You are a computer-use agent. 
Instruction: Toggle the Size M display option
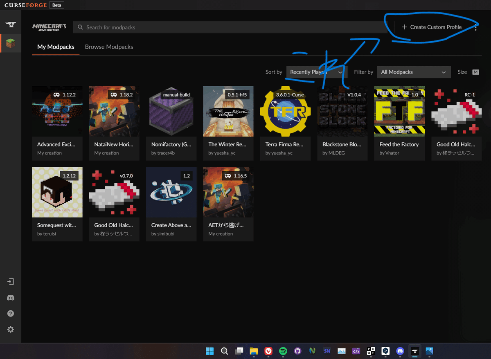click(475, 72)
